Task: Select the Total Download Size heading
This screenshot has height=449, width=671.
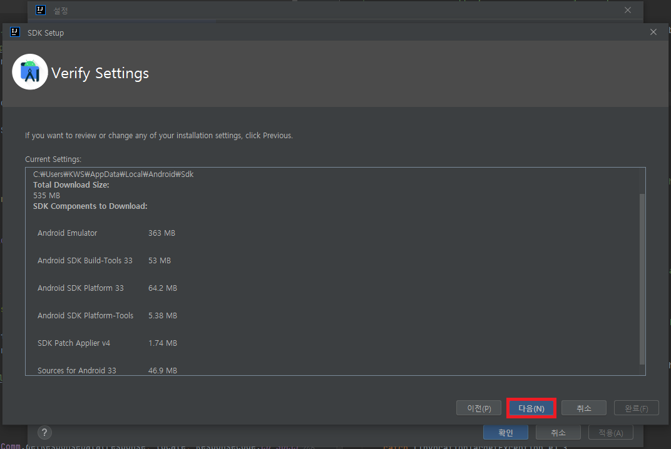Action: tap(71, 184)
